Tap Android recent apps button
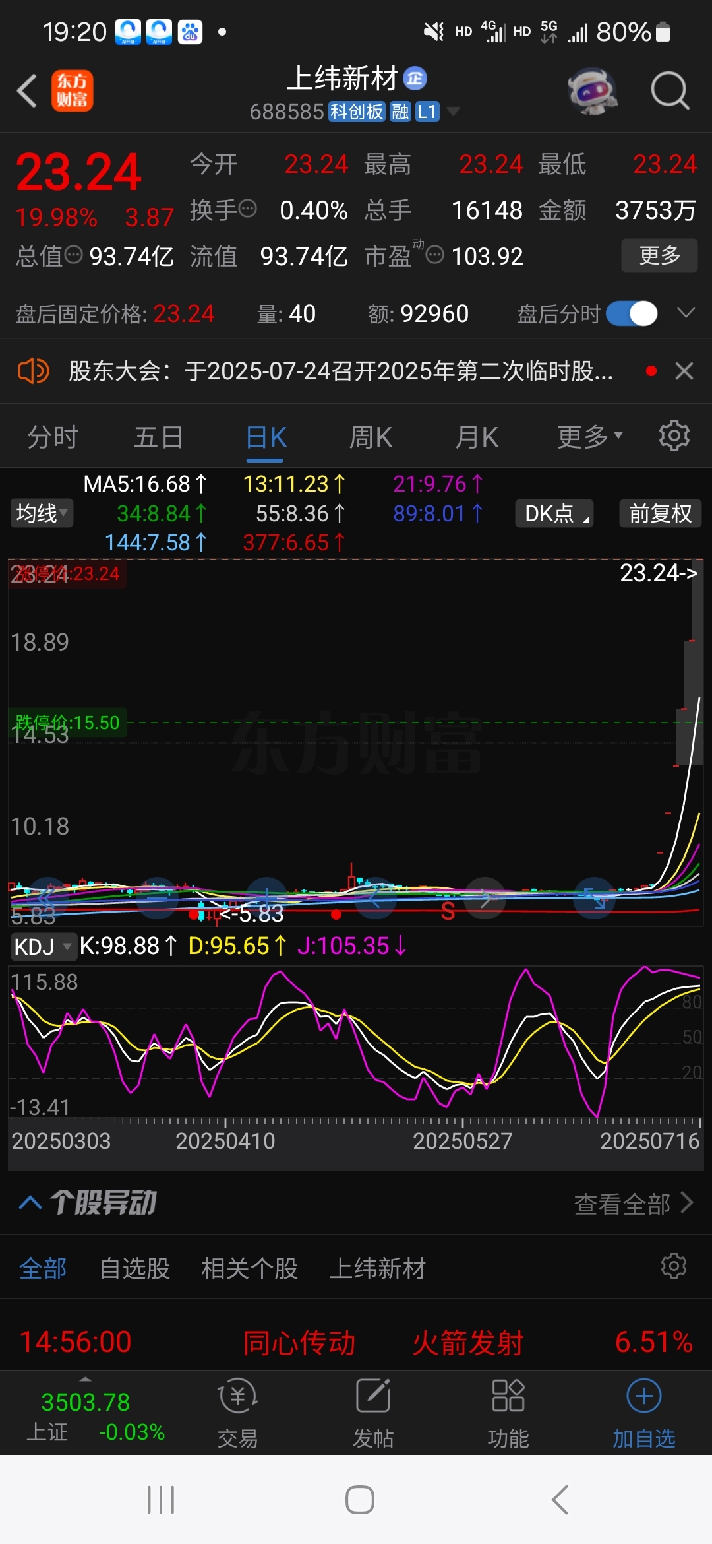Image resolution: width=712 pixels, height=1544 pixels. click(x=161, y=1500)
